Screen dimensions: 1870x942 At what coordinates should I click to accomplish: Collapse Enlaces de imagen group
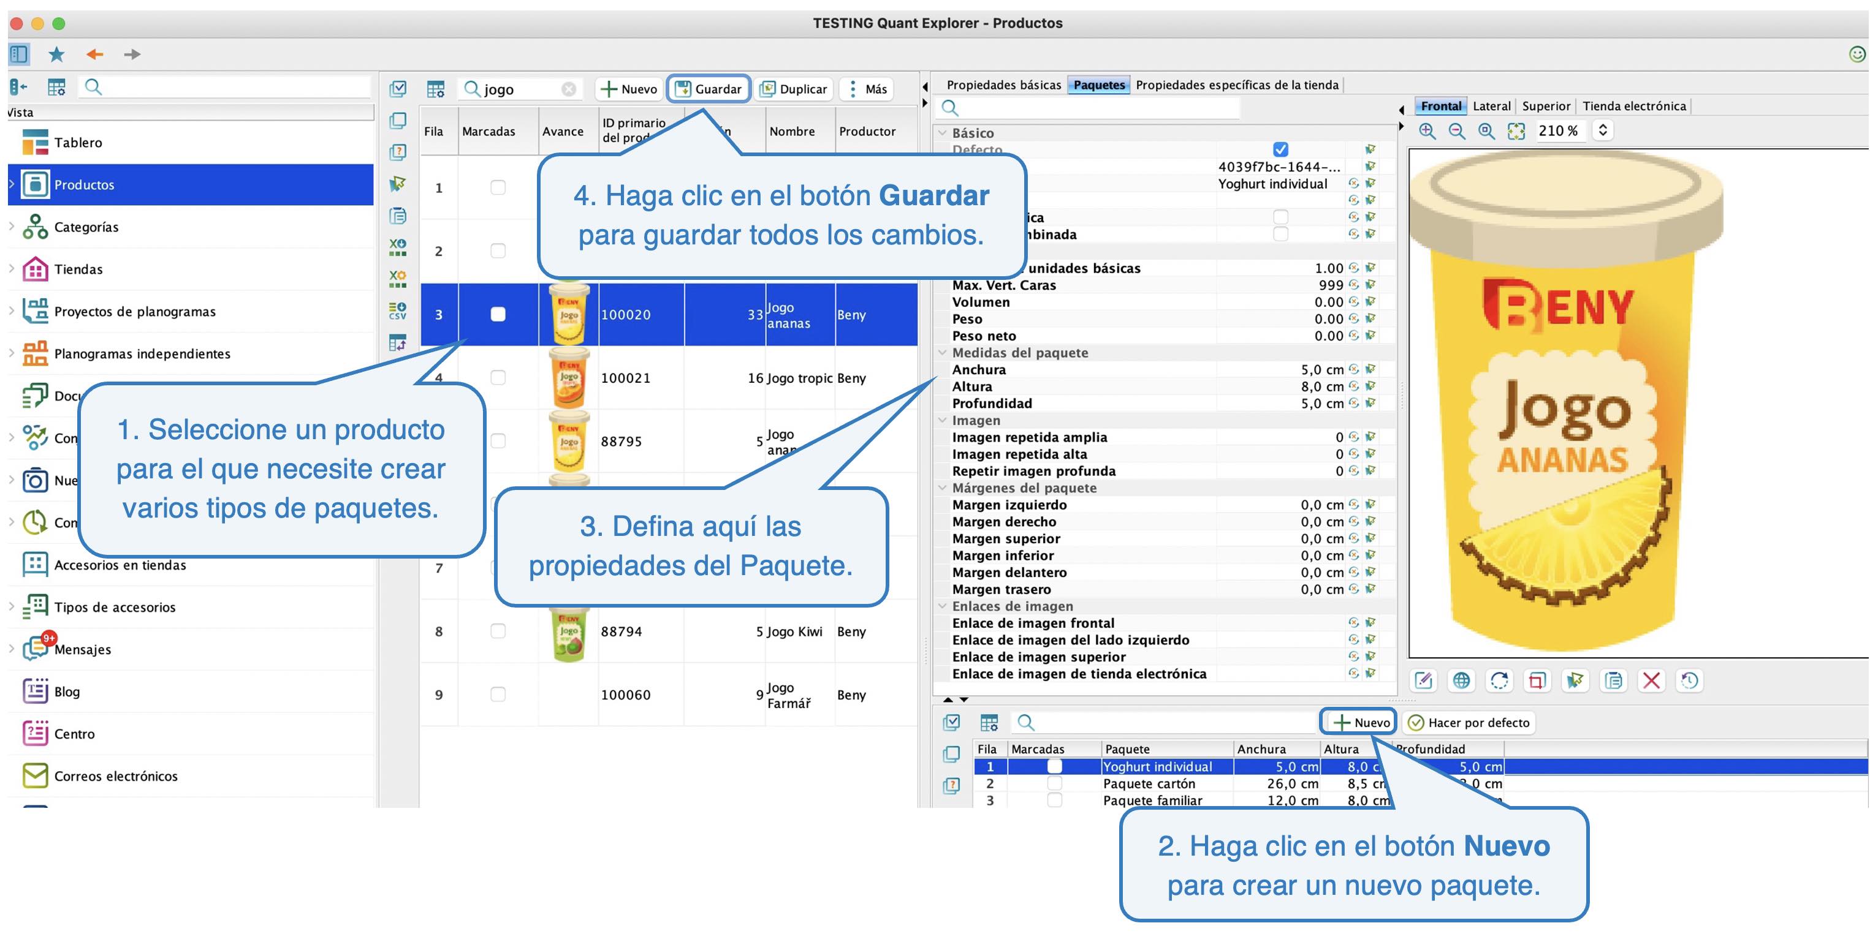(942, 606)
